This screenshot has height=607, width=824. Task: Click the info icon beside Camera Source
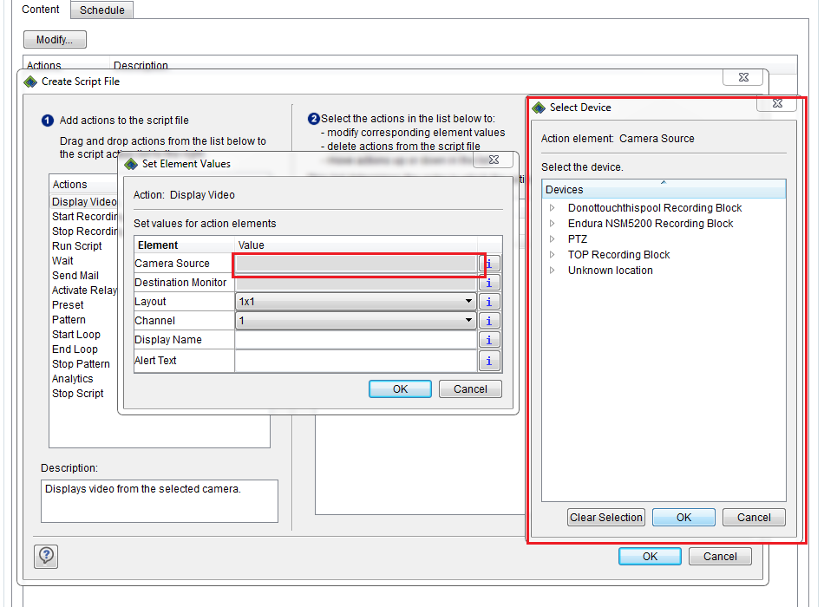[x=489, y=263]
